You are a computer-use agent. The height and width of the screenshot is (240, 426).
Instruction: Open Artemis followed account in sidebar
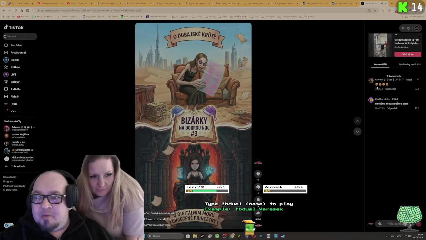(x=19, y=128)
